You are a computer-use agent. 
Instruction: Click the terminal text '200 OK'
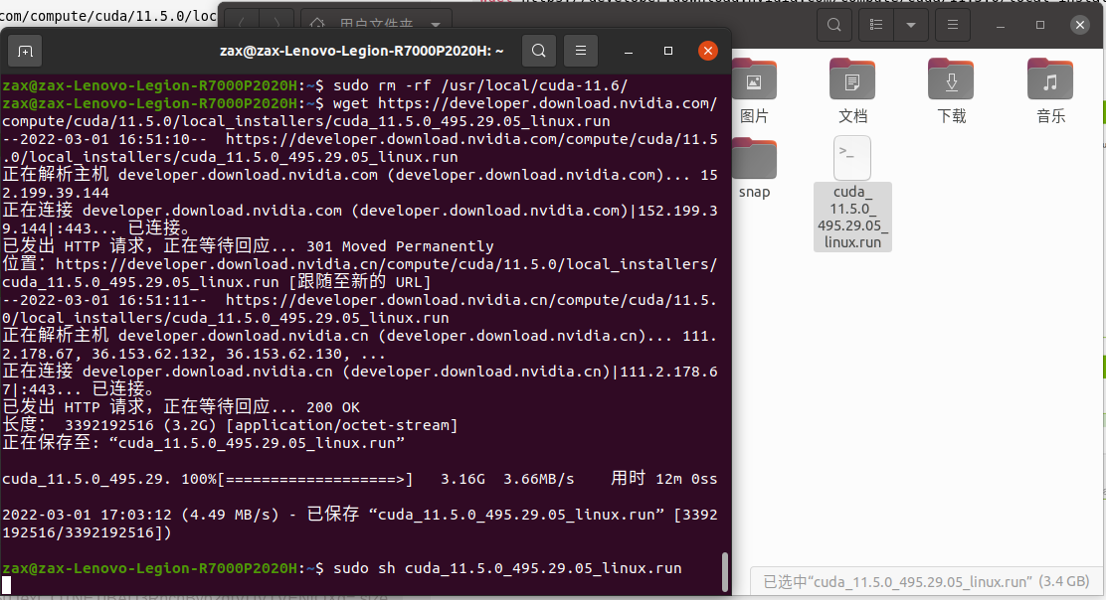tap(333, 407)
